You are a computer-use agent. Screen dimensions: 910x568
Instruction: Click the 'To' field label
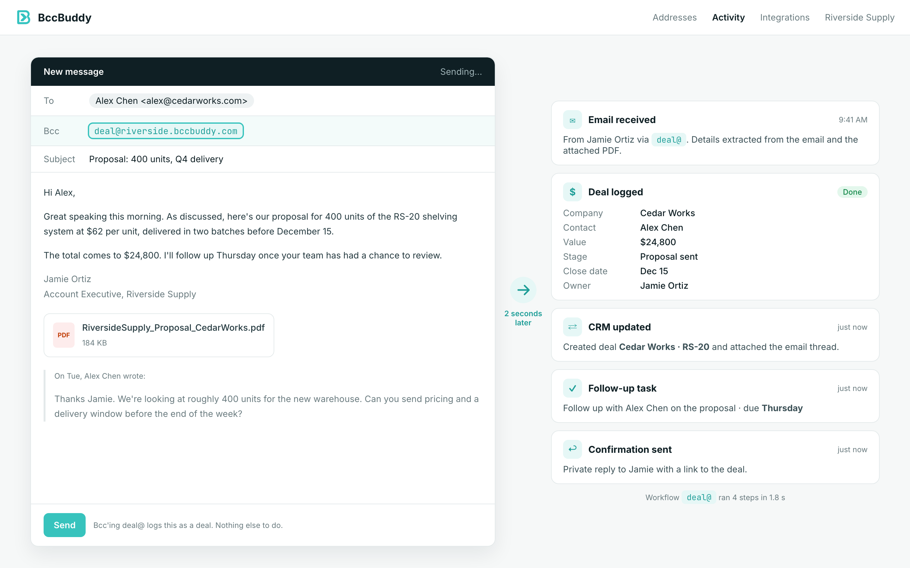point(49,101)
